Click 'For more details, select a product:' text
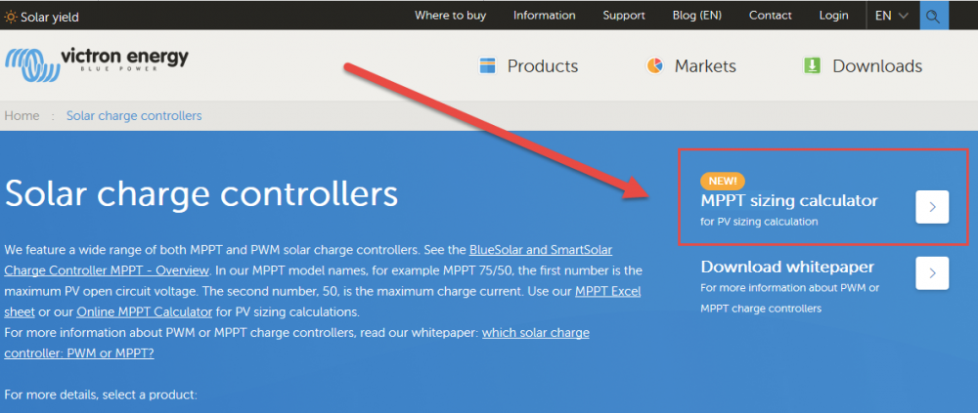Screen dimensions: 978x413 [101, 394]
